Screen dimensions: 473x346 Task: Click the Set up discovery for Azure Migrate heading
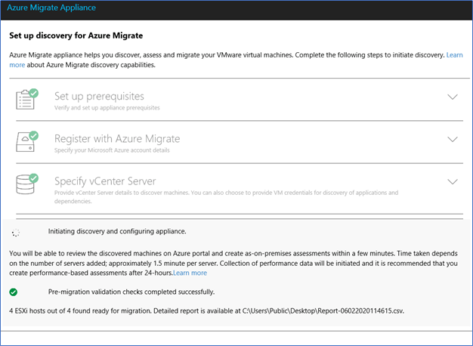coord(76,36)
